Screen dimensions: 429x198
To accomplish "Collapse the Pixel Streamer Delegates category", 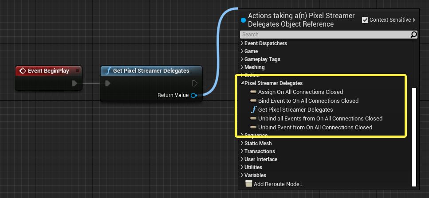I will click(x=242, y=83).
